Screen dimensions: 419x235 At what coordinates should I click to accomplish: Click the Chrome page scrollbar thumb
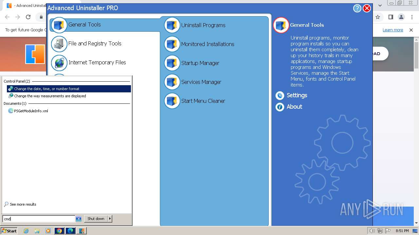point(416,55)
